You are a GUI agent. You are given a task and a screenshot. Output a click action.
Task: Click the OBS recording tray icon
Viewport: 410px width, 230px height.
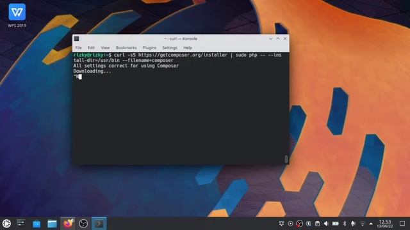299,224
